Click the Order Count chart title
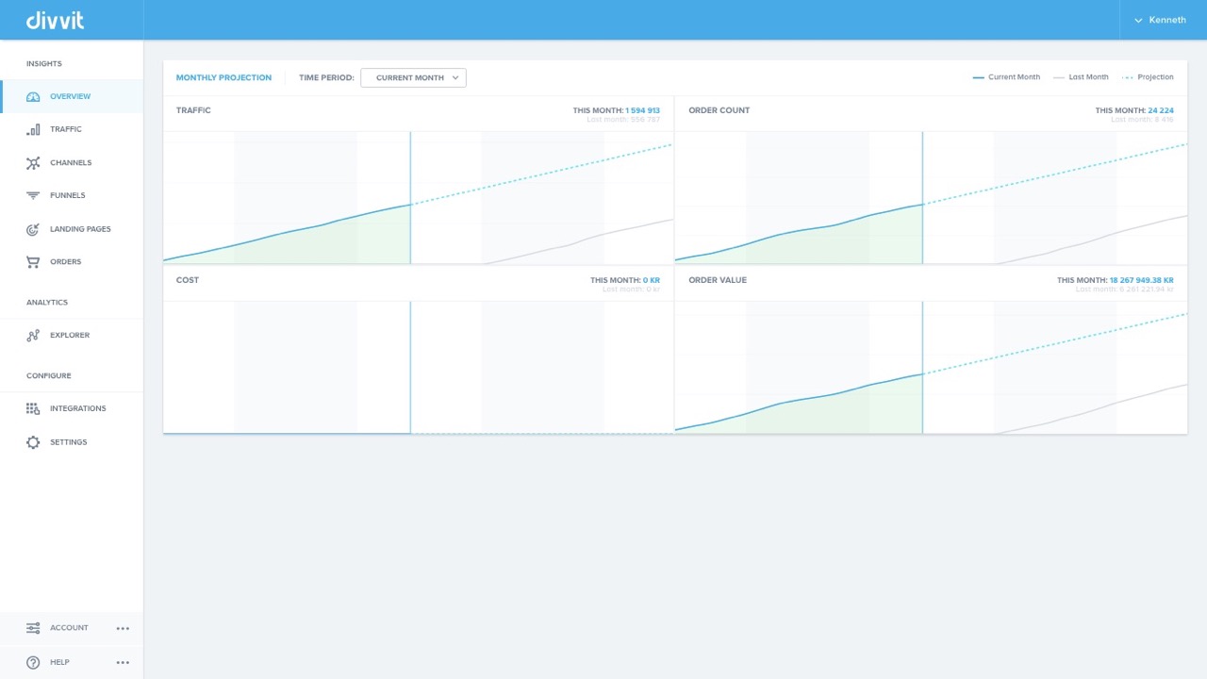The image size is (1207, 679). (719, 110)
